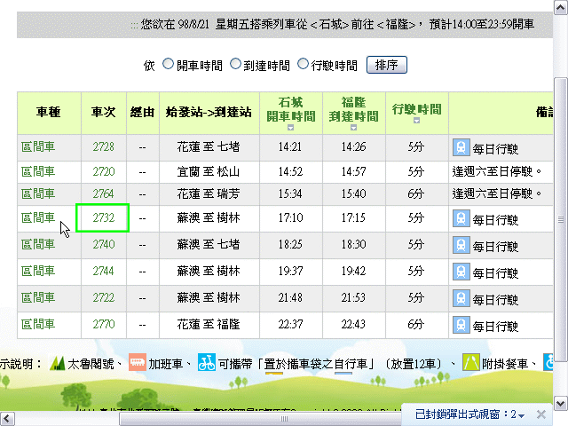Click the 排序 sort button

387,65
